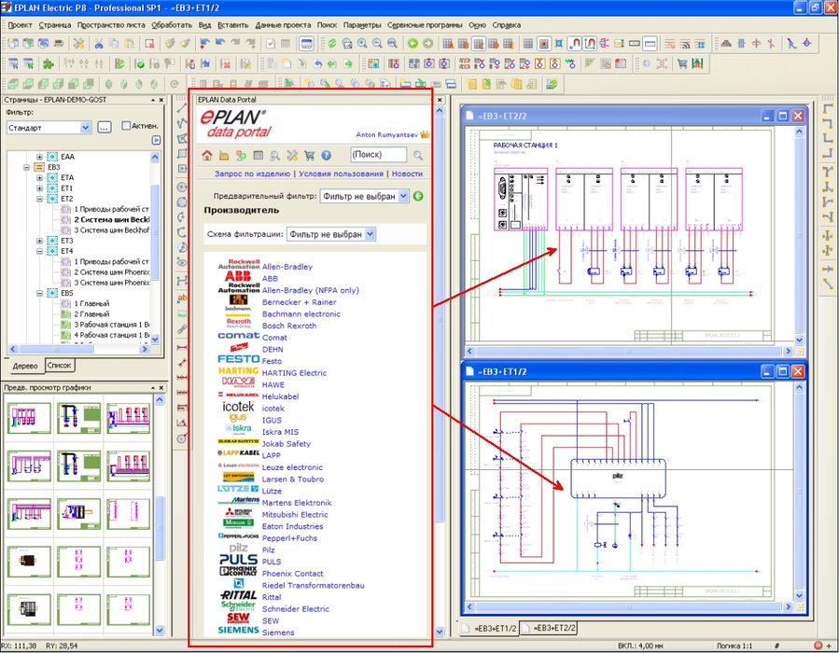Click the green apply-filter arrow icon

[x=418, y=196]
